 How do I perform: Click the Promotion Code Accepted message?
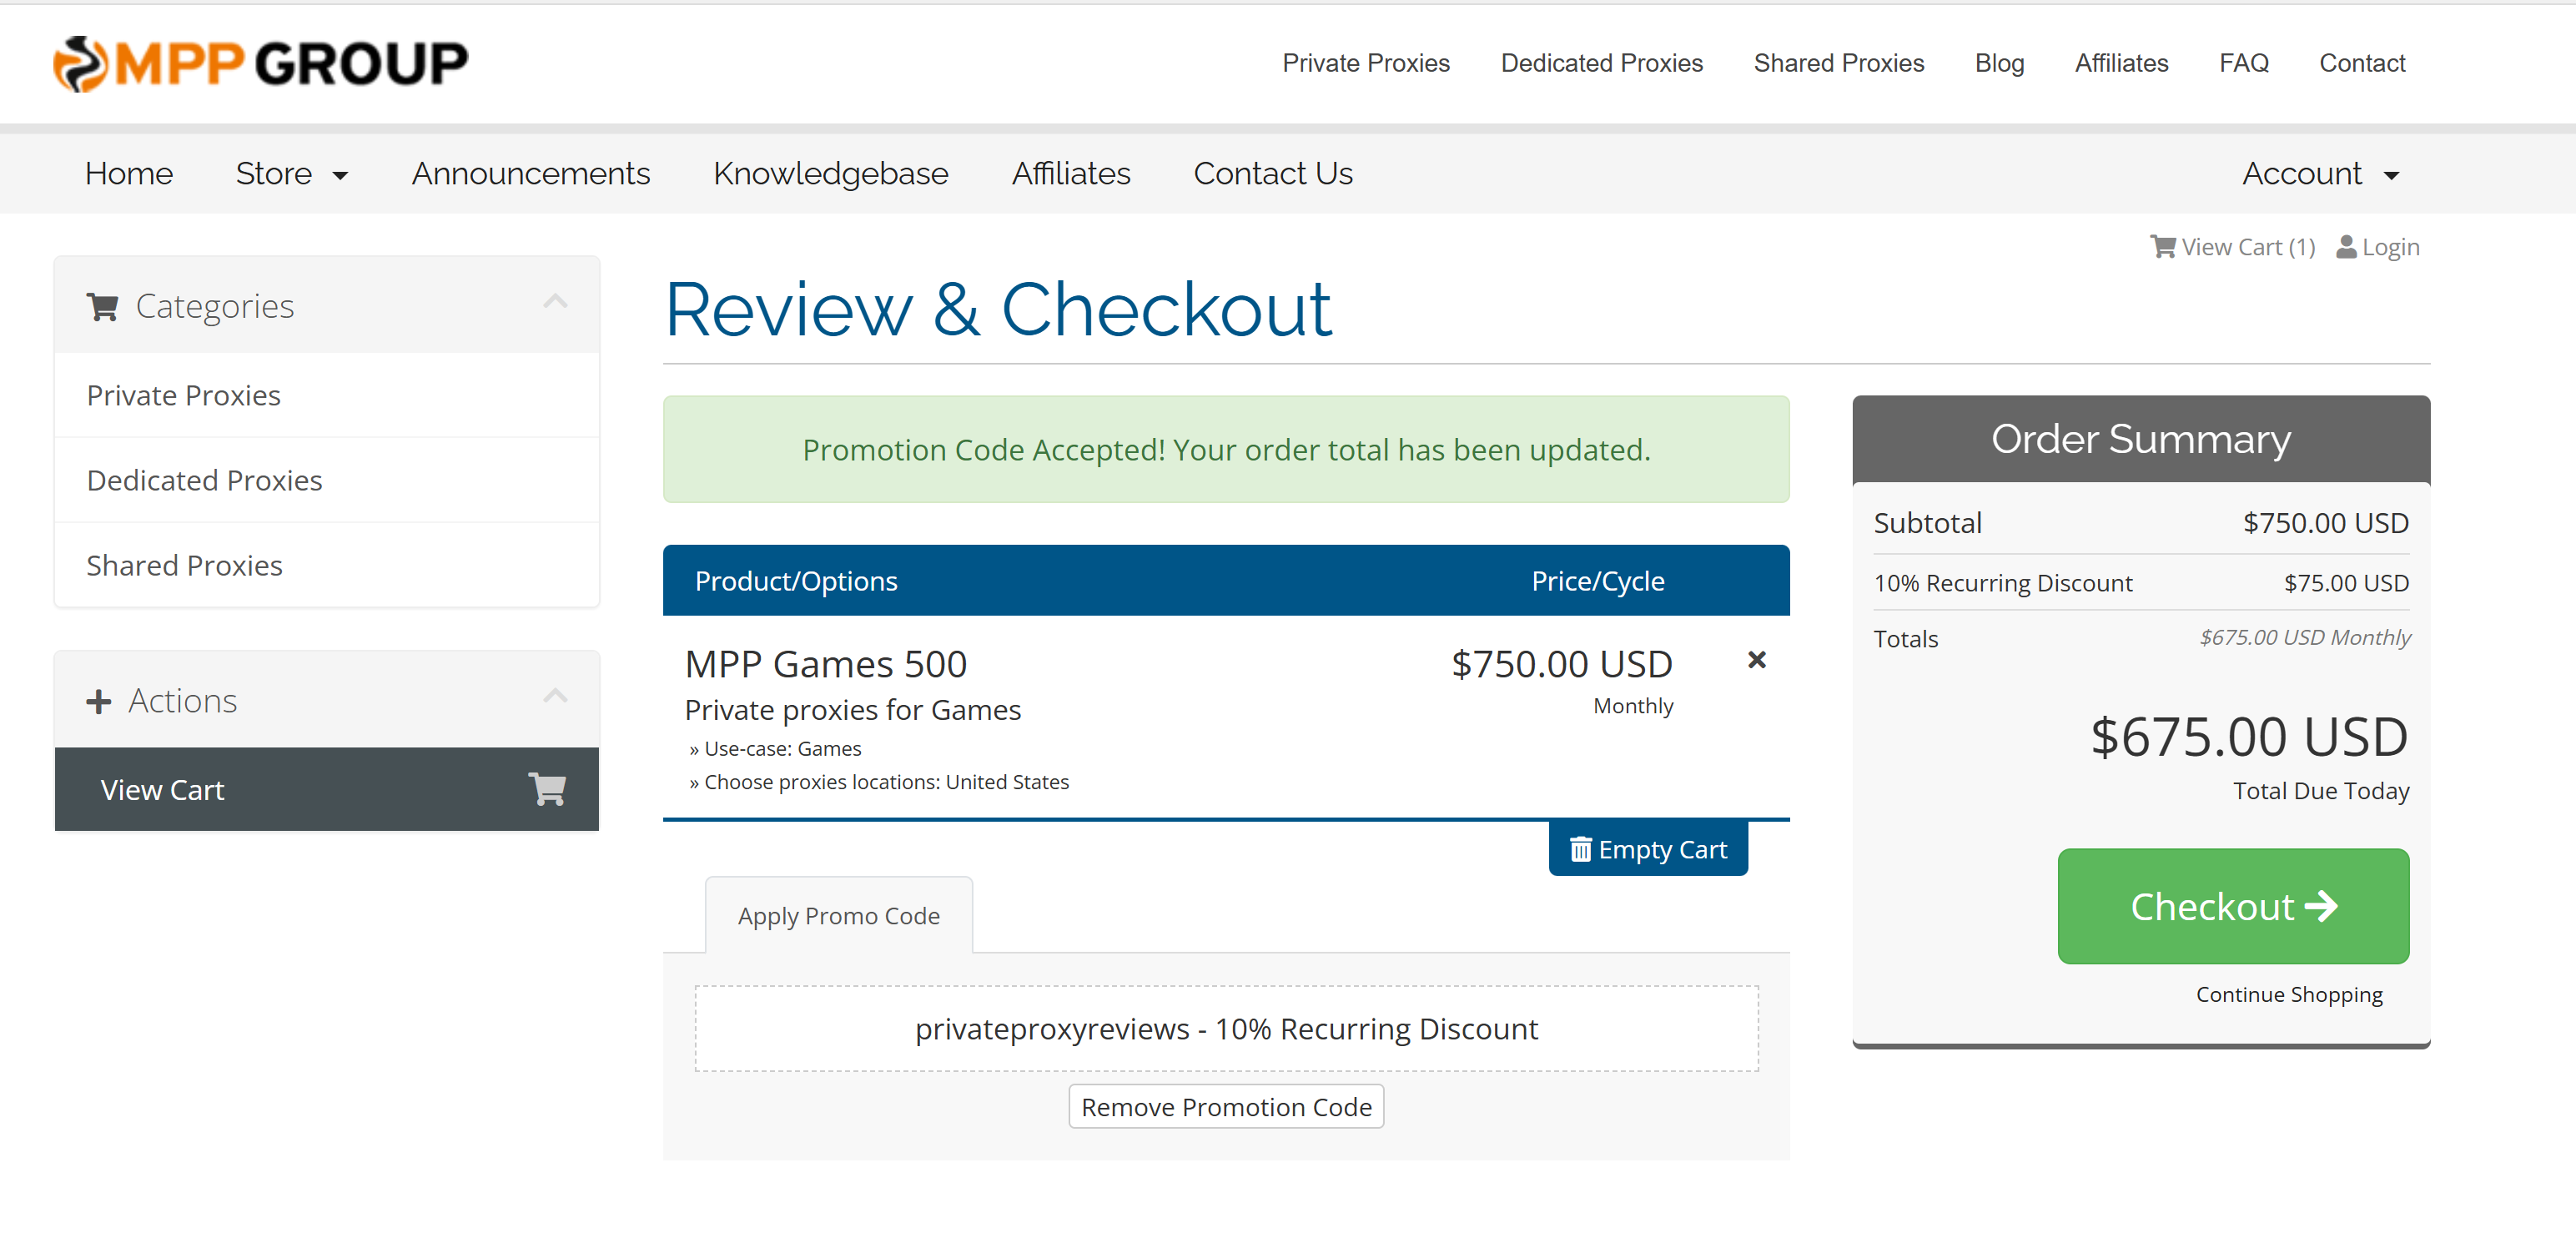click(1226, 449)
